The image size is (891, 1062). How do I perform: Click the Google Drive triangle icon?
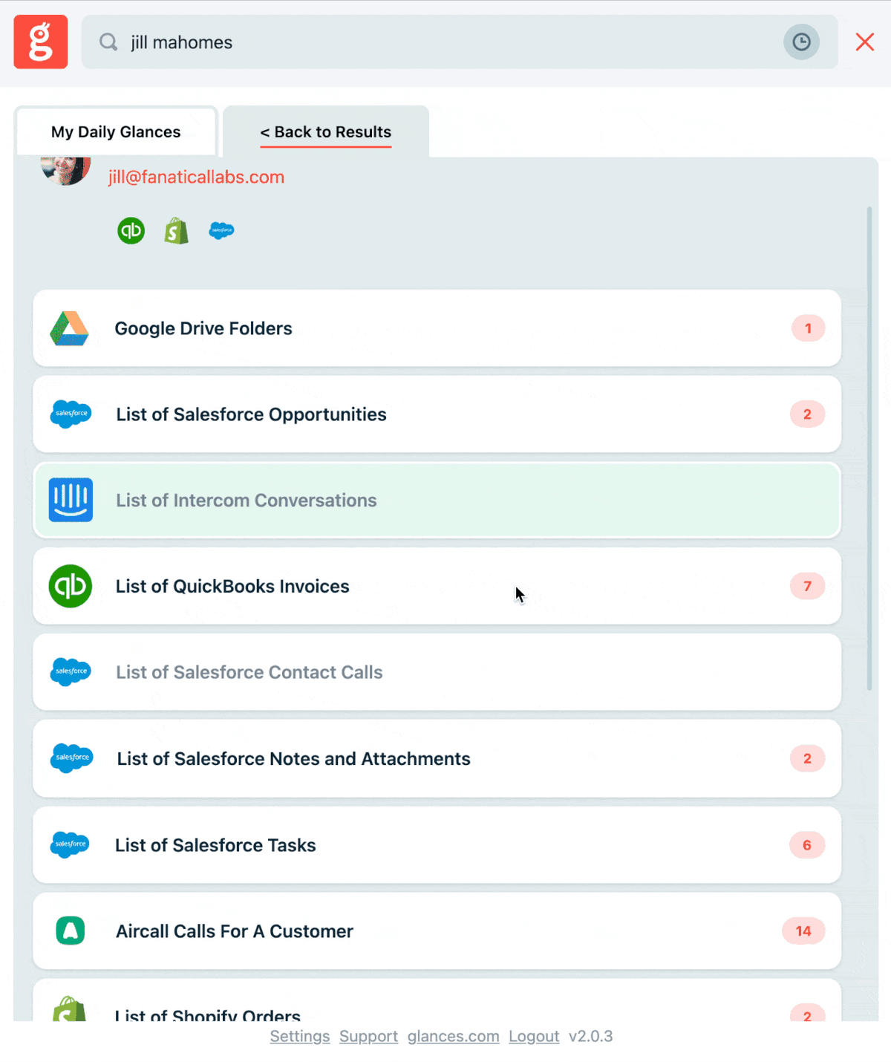point(69,328)
